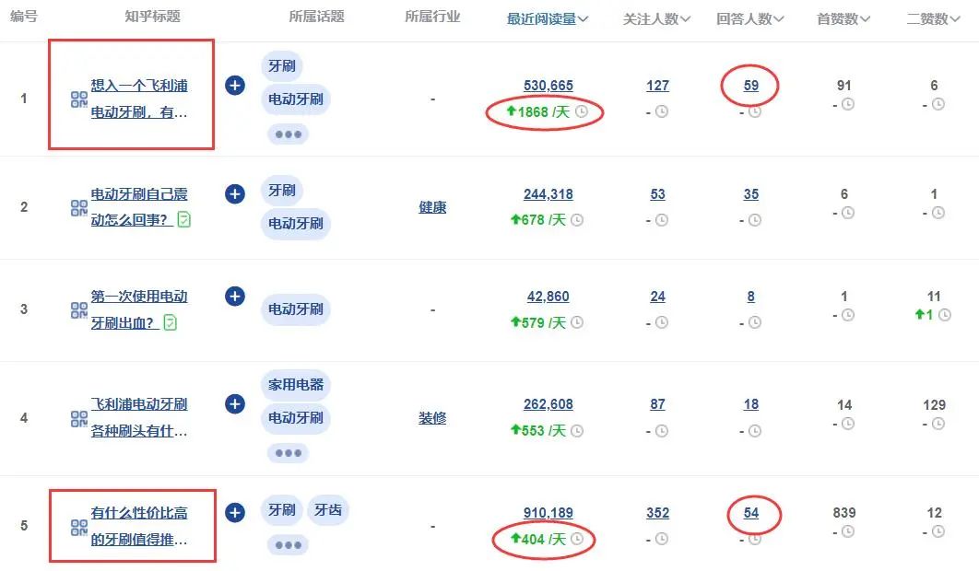This screenshot has width=979, height=571.
Task: Open the 装修 industry link
Action: click(432, 418)
